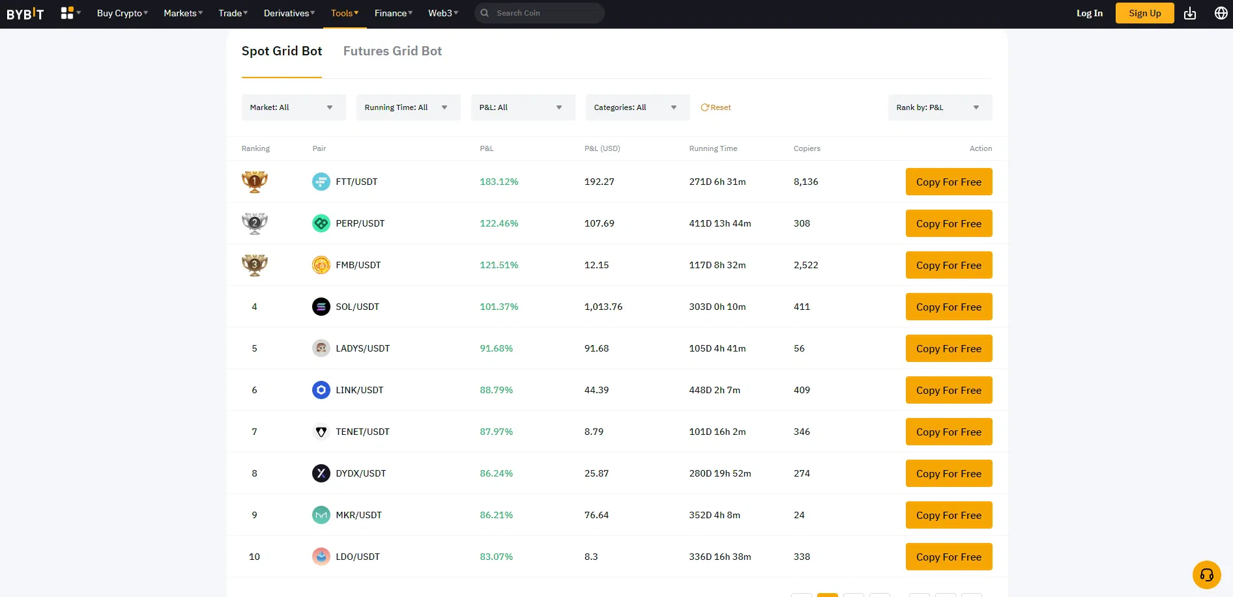The height and width of the screenshot is (597, 1233).
Task: Click the LINK coin icon
Action: (321, 390)
